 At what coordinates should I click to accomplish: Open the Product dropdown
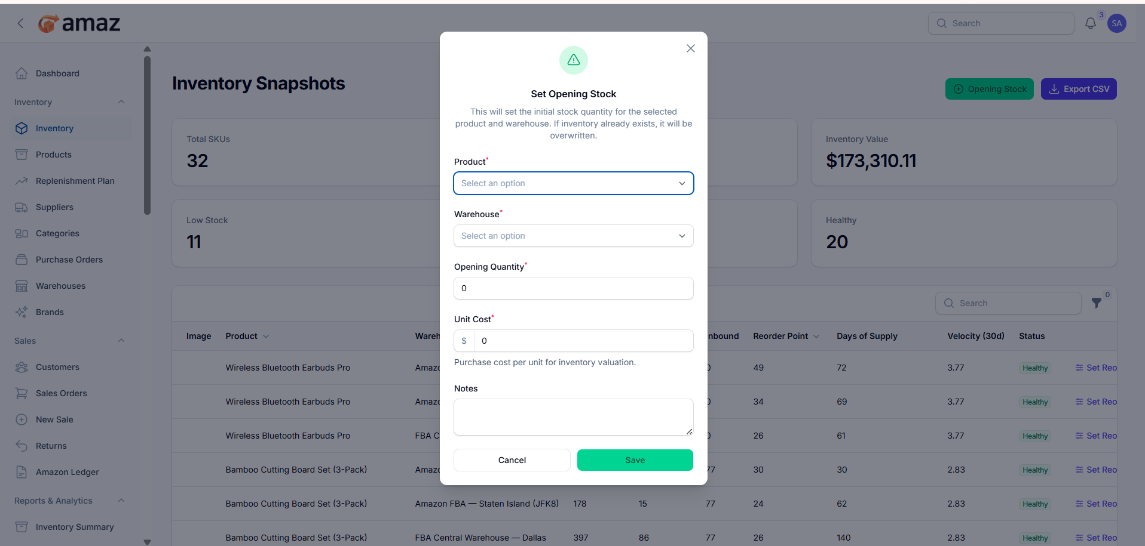tap(573, 183)
